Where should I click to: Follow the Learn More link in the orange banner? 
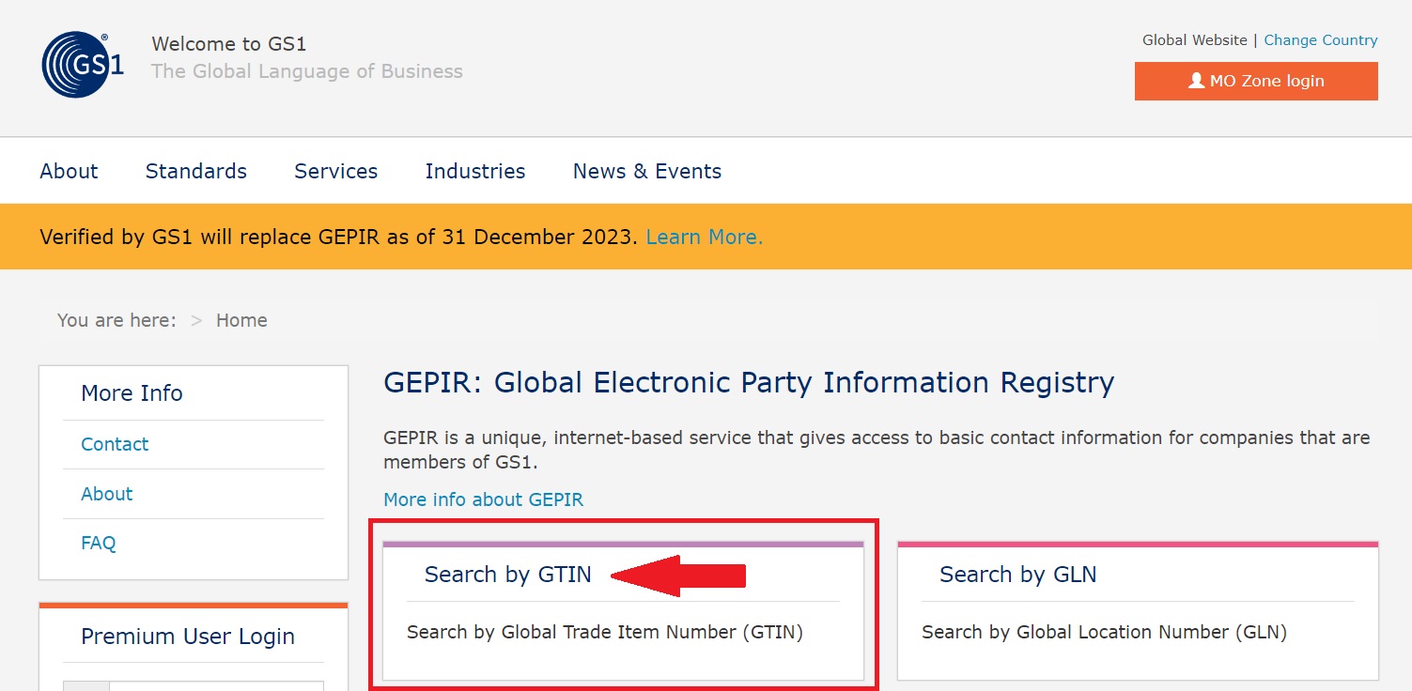[x=705, y=238]
